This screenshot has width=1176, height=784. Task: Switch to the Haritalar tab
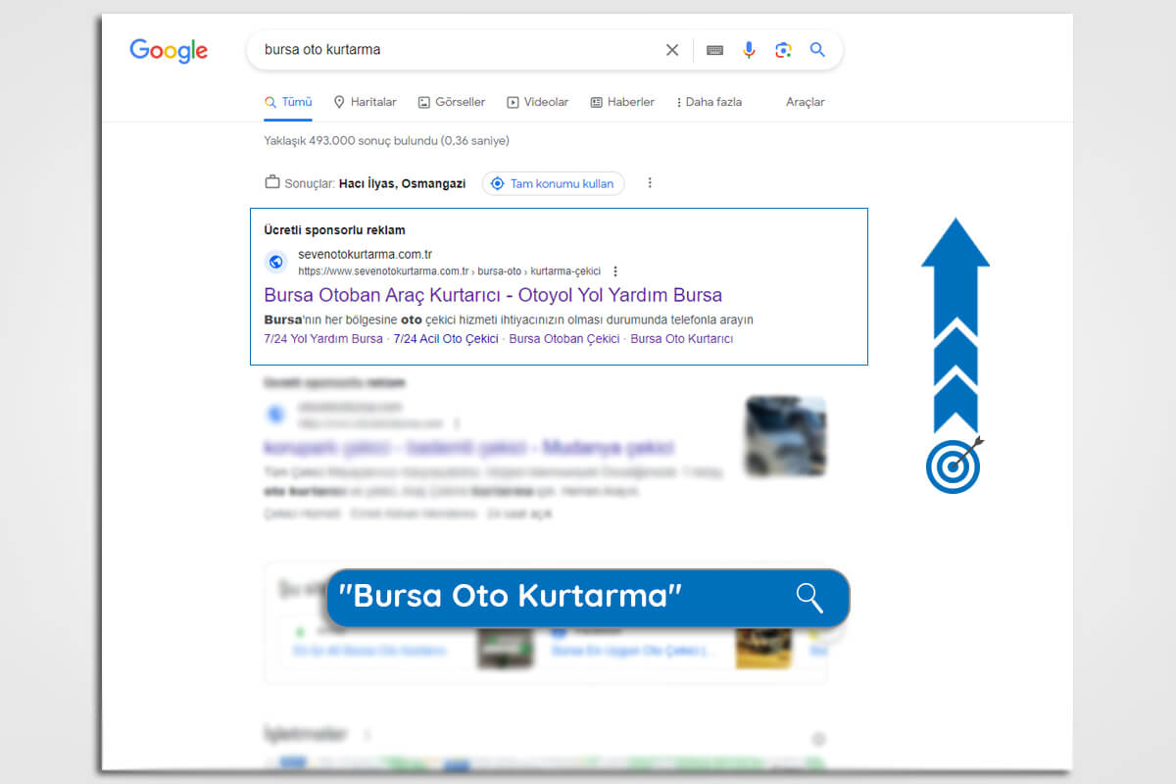click(x=365, y=102)
